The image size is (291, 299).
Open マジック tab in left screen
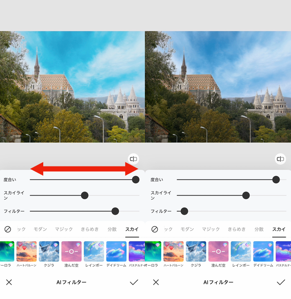point(64,229)
